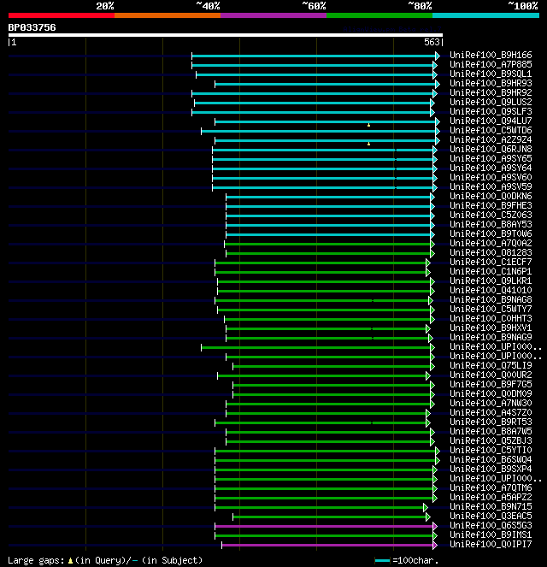Screen dimensions: 547x567
Task: Click the UniRef100_A9SY64 label
Action: click(491, 168)
